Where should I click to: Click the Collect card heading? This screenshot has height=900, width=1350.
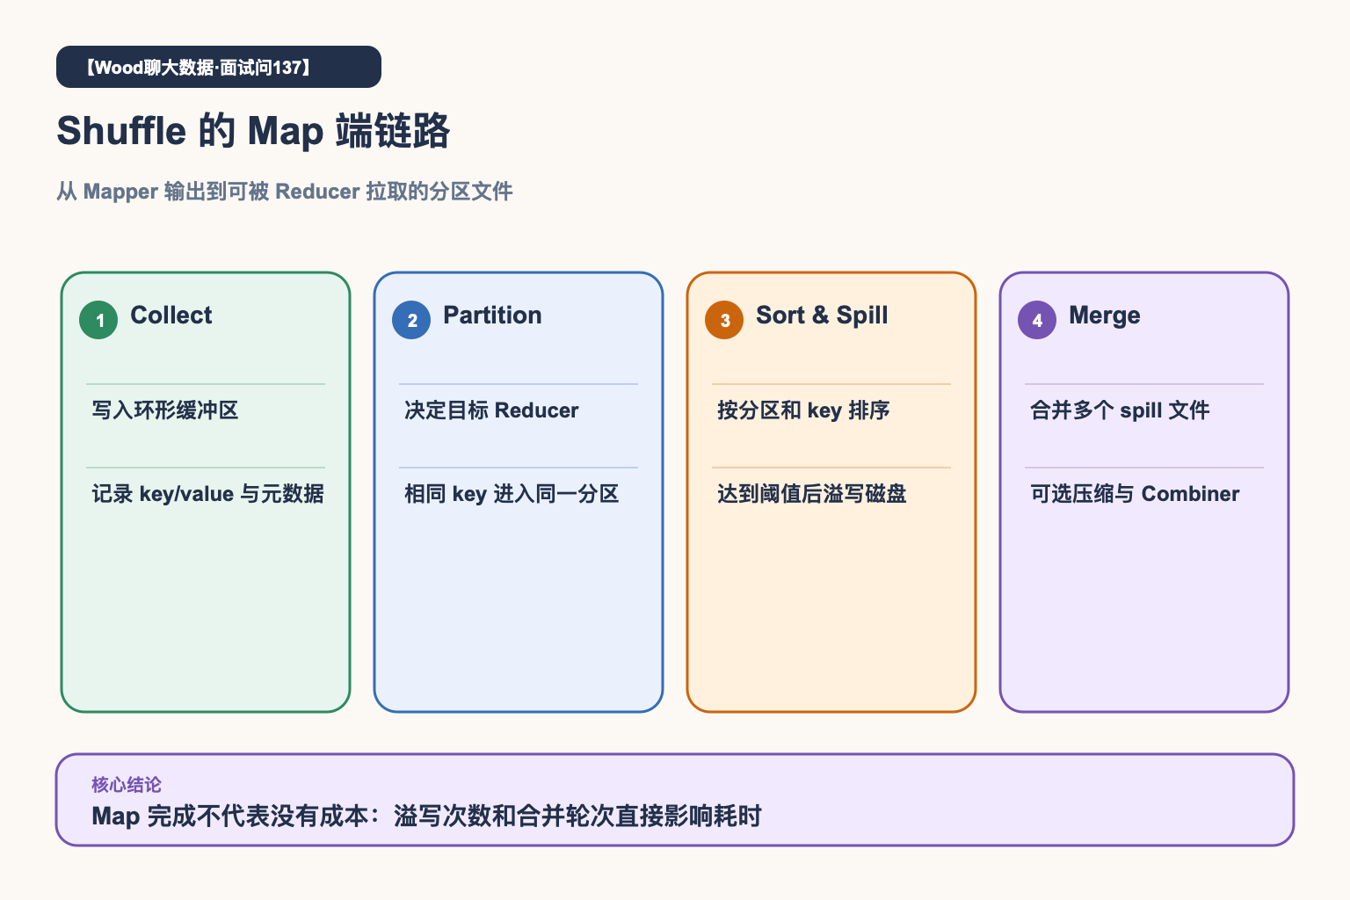coord(171,316)
